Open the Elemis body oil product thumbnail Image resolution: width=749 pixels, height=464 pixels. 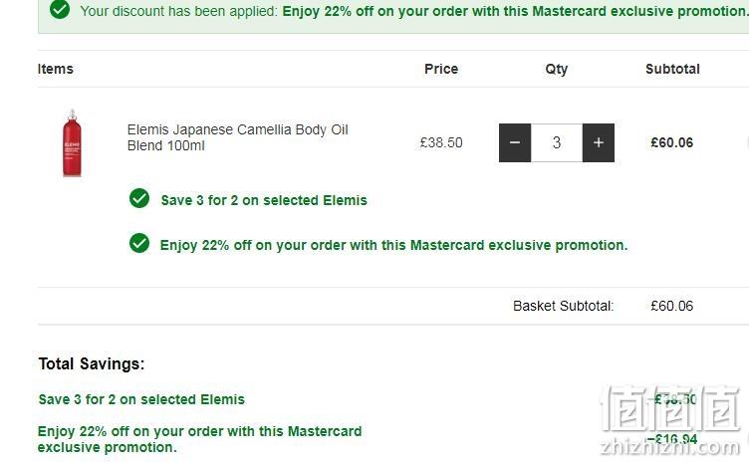[x=72, y=142]
